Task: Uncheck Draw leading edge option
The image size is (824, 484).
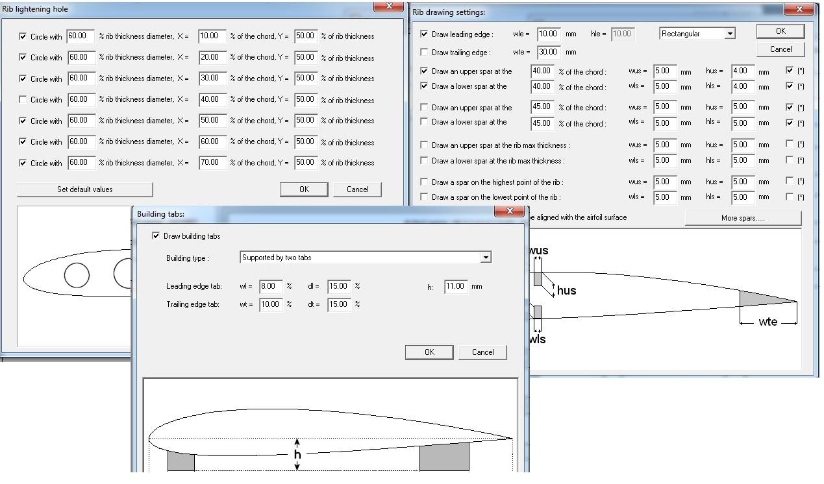Action: 425,34
